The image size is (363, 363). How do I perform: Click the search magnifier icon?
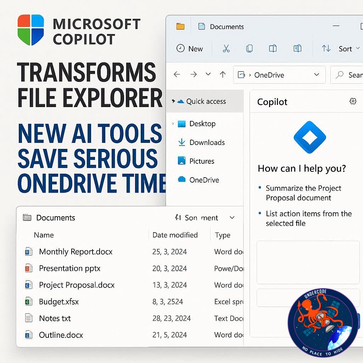[339, 74]
